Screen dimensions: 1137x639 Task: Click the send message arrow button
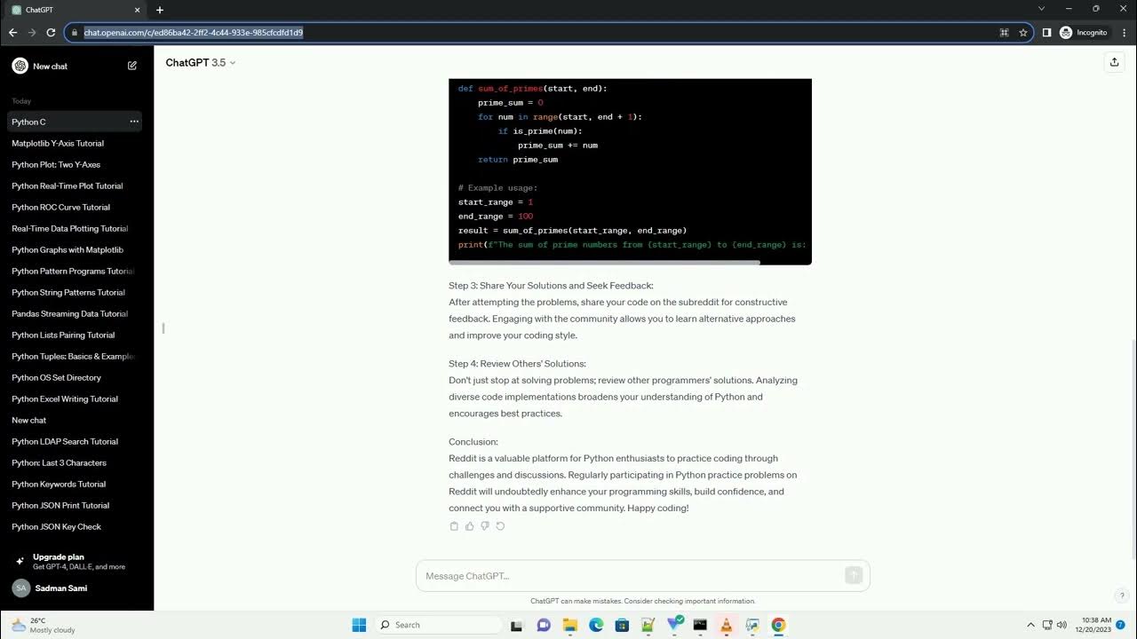854,575
